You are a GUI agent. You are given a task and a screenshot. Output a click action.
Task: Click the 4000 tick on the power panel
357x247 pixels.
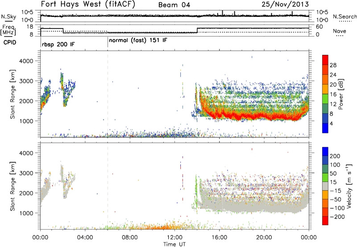(x=26, y=61)
